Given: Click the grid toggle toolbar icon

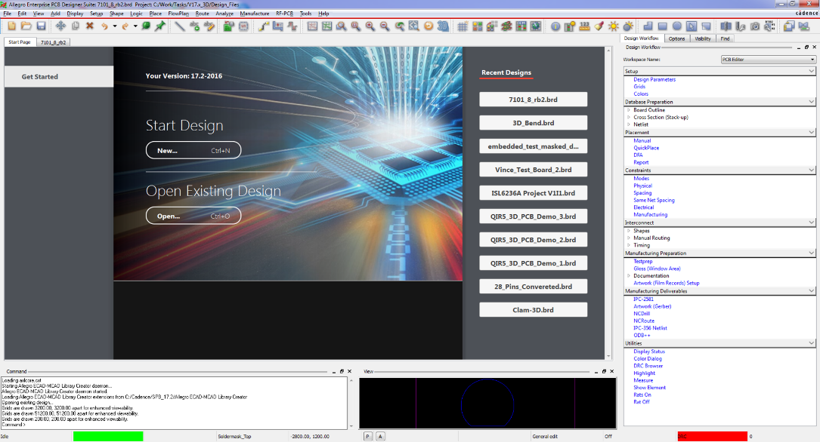Looking at the screenshot, I should tap(463, 26).
